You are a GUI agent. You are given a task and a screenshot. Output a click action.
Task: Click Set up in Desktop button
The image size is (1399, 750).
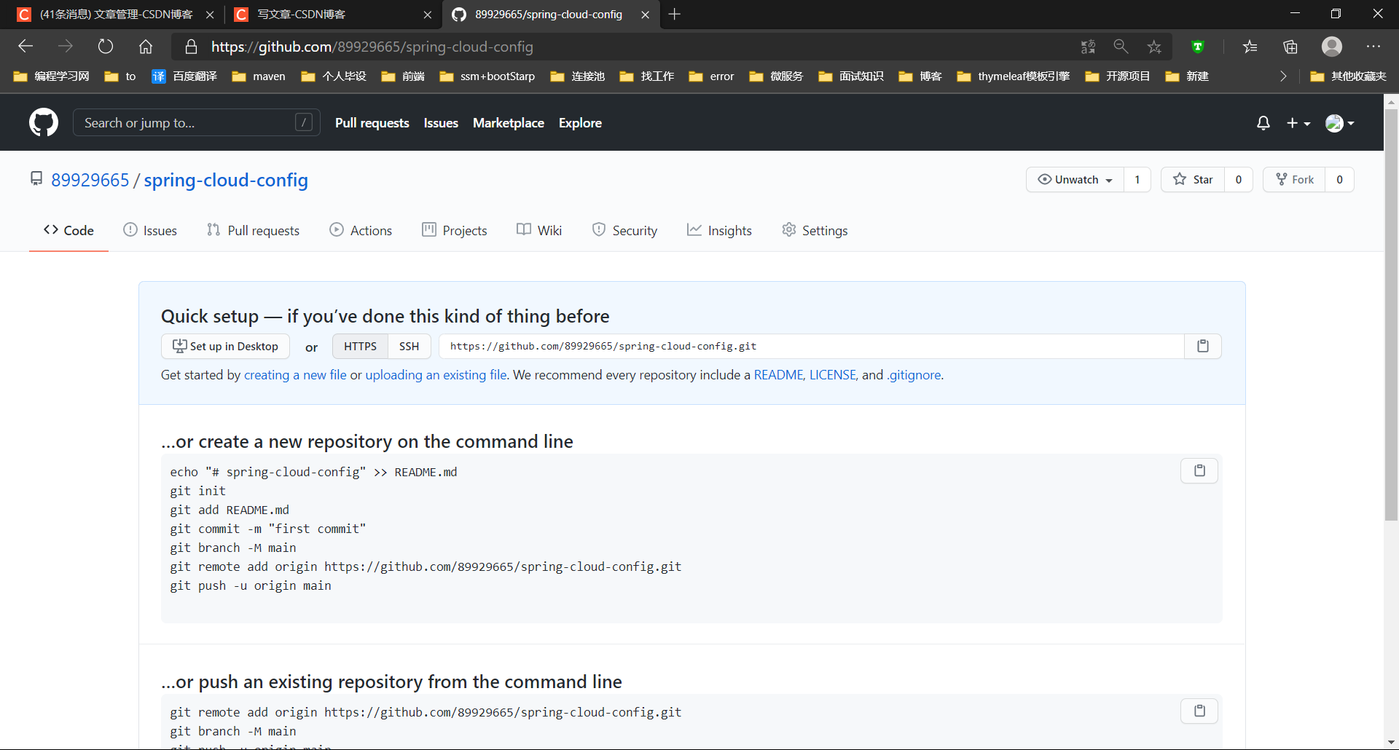click(225, 346)
